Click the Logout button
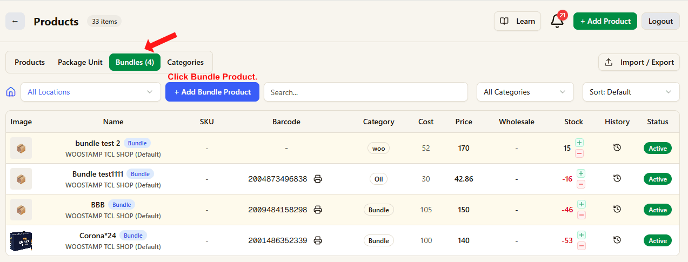 pos(660,21)
